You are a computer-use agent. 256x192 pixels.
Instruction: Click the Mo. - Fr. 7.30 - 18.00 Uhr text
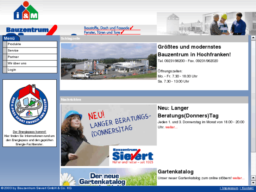tap(177, 76)
